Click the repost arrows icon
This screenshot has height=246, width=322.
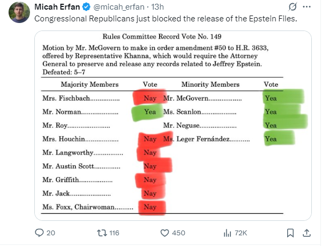pyautogui.click(x=102, y=233)
